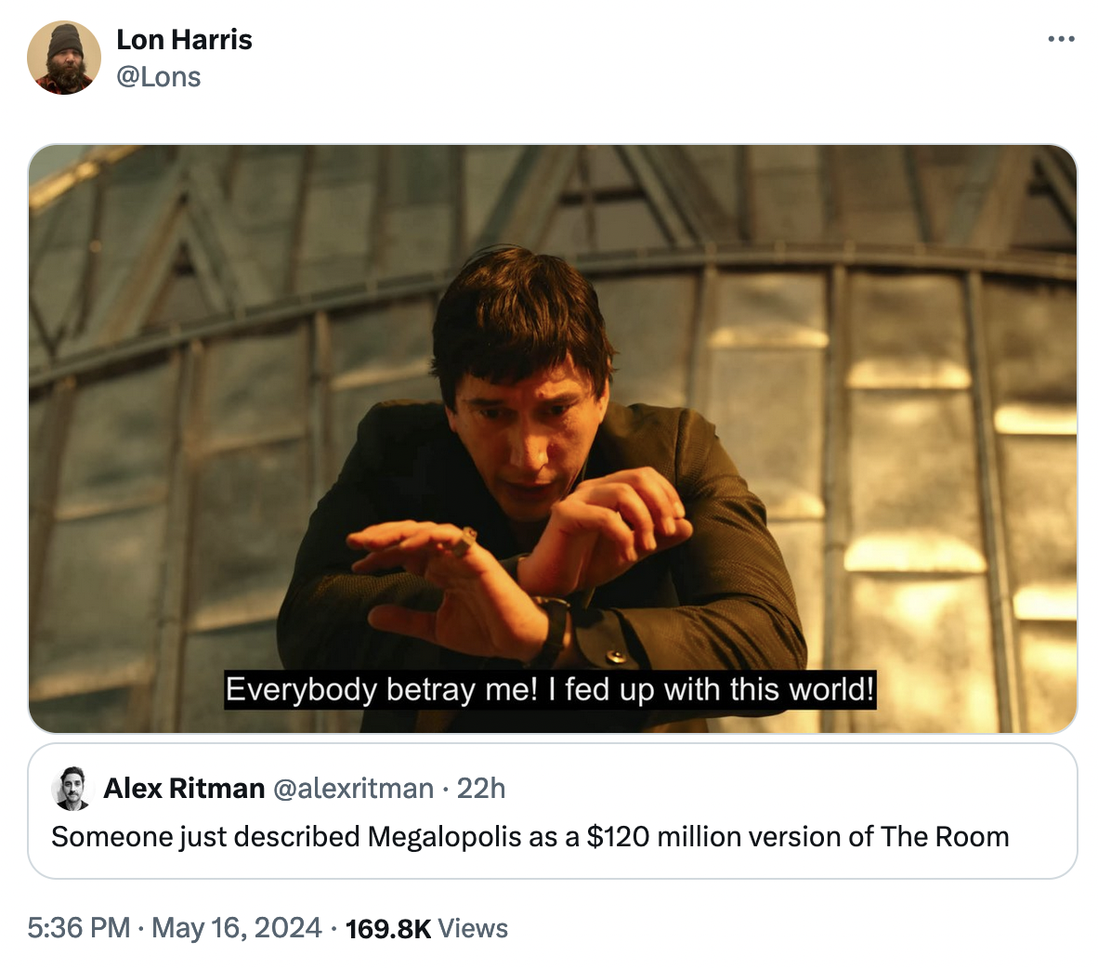
Task: Click the word Views after the count
Action: pos(473,928)
